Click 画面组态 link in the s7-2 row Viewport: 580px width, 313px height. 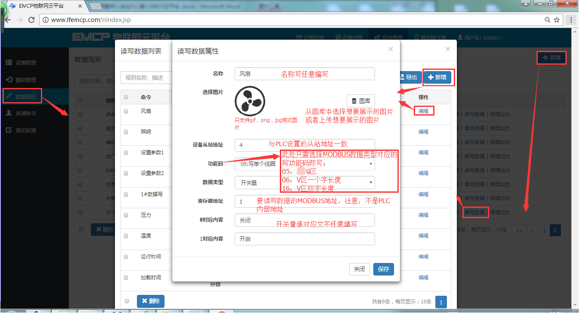[x=500, y=212]
